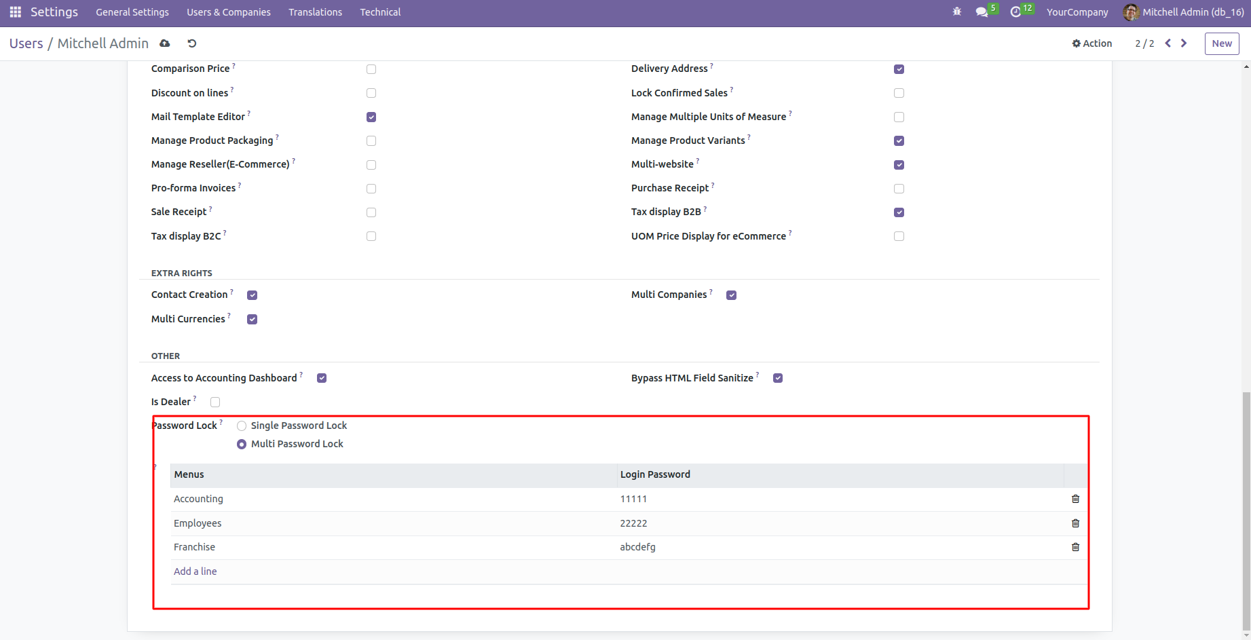Image resolution: width=1251 pixels, height=640 pixels.
Task: Delete the Franchise password lock row
Action: click(x=1075, y=547)
